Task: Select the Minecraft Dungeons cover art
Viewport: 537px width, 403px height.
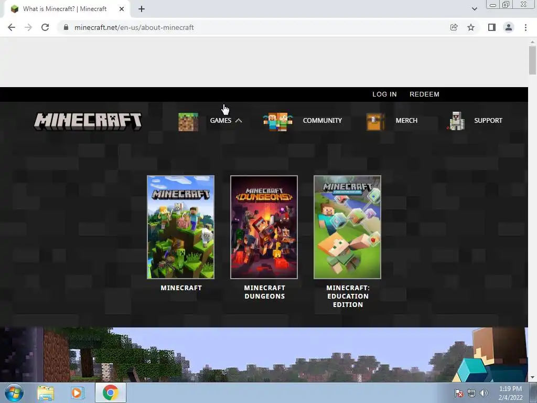Action: pos(264,227)
